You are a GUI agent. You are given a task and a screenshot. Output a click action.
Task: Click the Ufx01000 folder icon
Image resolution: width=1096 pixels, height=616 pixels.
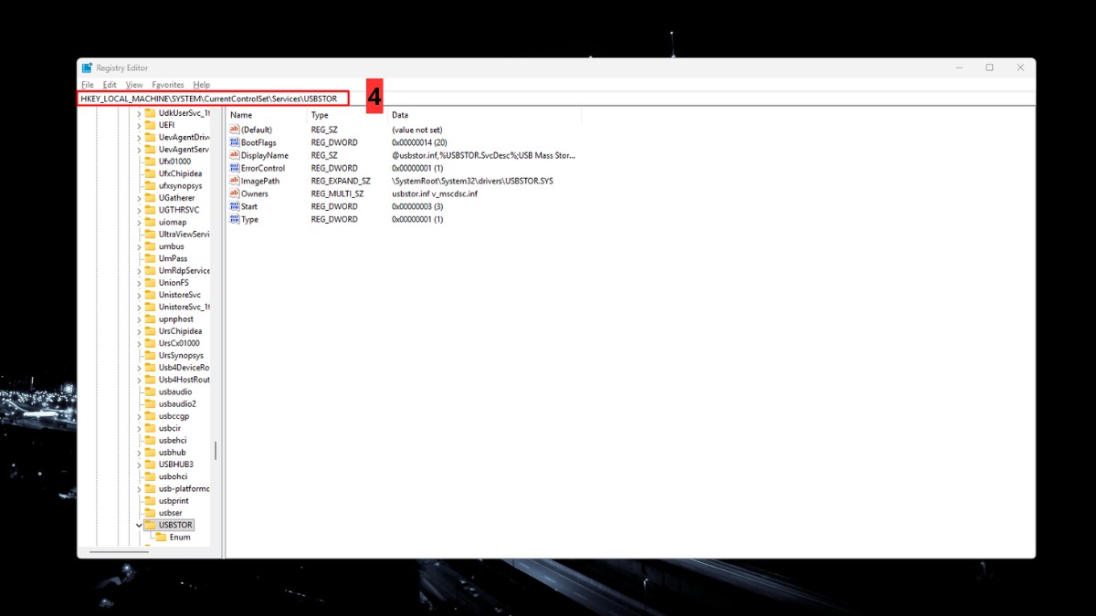pyautogui.click(x=150, y=162)
